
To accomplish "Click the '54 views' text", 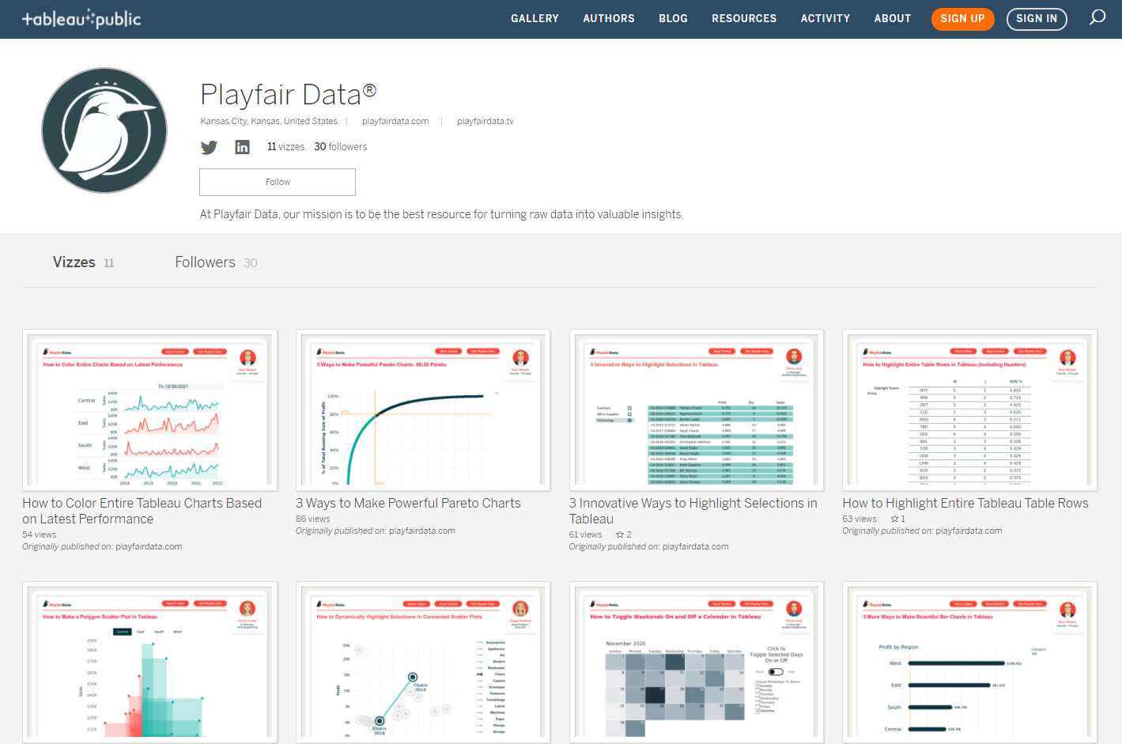I will [x=40, y=535].
